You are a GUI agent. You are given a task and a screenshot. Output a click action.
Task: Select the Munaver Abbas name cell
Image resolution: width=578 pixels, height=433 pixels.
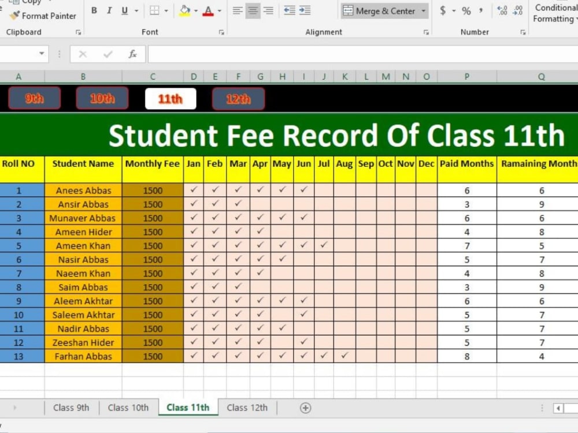pyautogui.click(x=83, y=218)
